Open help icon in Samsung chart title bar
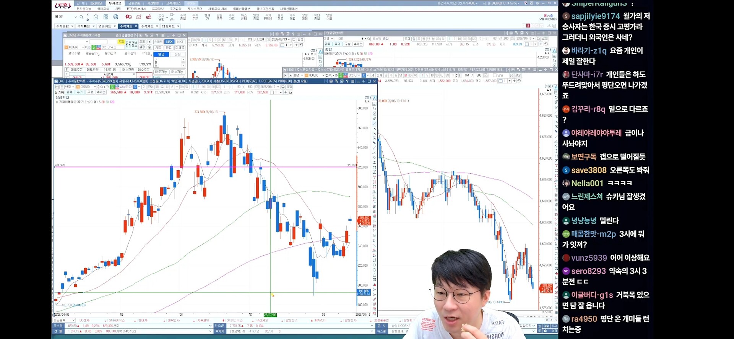This screenshot has height=339, width=734. tap(347, 81)
